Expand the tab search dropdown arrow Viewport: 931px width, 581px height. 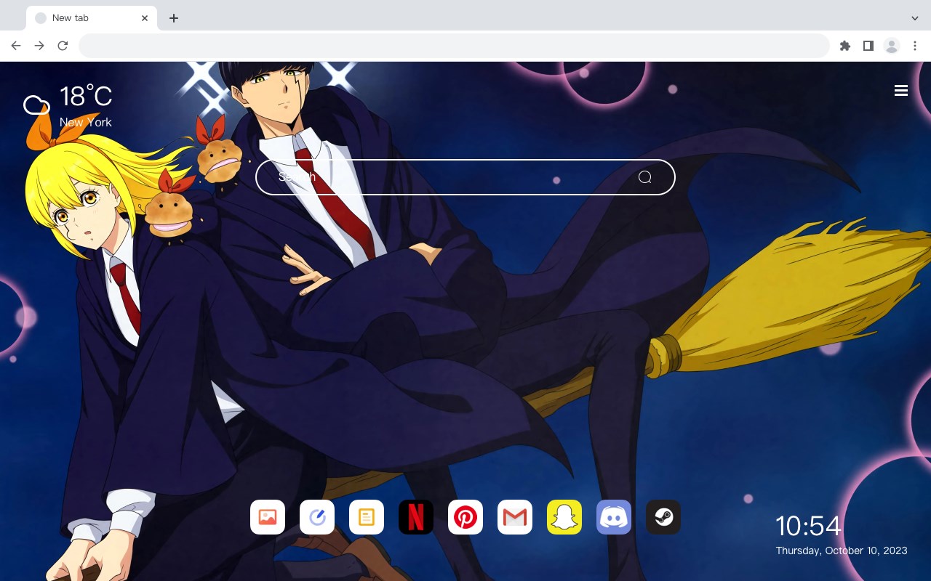click(x=915, y=18)
